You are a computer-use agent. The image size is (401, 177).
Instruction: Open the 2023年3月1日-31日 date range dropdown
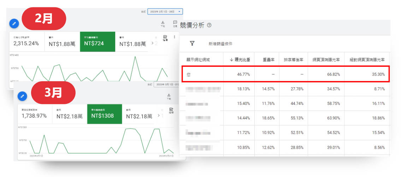(x=166, y=84)
